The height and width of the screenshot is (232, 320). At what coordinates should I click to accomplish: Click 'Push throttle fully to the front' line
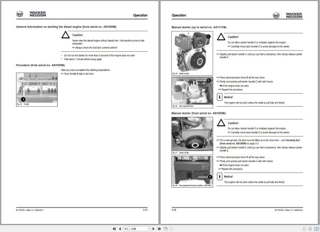tap(77, 74)
